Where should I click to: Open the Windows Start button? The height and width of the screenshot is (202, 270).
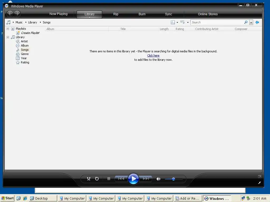(x=7, y=198)
